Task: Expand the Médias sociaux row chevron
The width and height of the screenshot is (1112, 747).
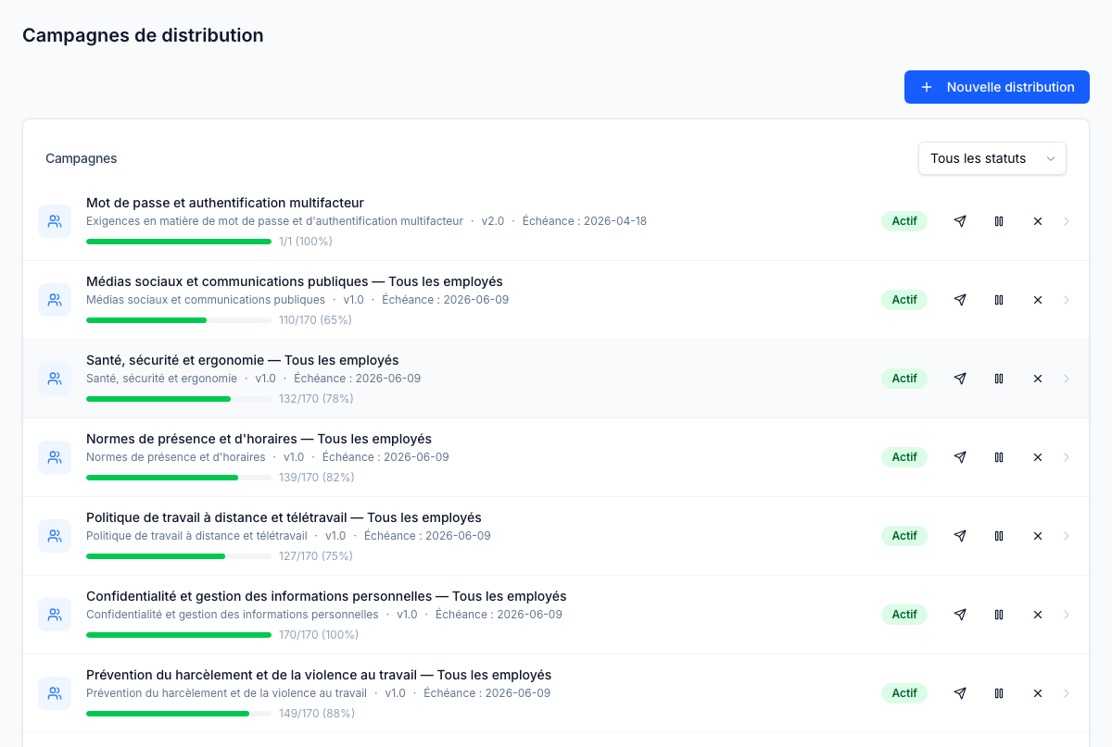Action: point(1067,300)
